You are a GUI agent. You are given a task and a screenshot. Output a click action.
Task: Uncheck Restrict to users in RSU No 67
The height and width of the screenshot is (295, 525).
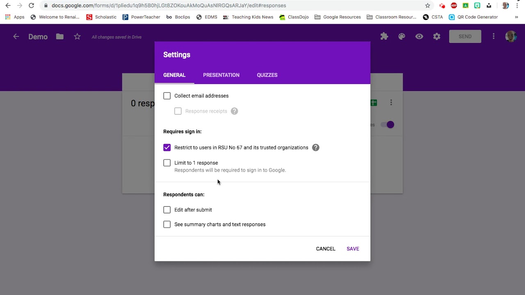point(167,147)
